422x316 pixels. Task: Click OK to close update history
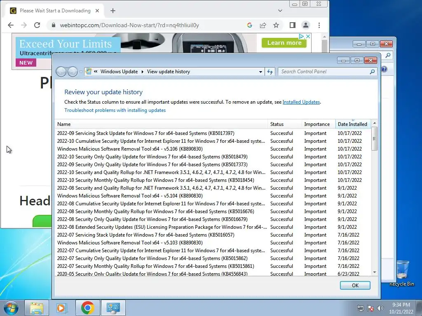[x=355, y=286]
